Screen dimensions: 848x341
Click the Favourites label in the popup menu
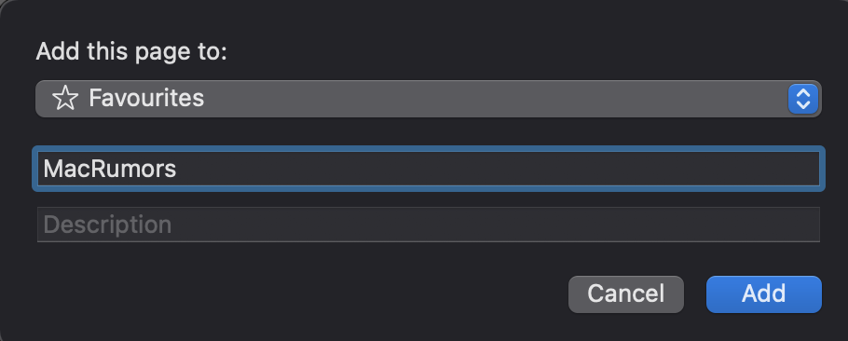146,99
